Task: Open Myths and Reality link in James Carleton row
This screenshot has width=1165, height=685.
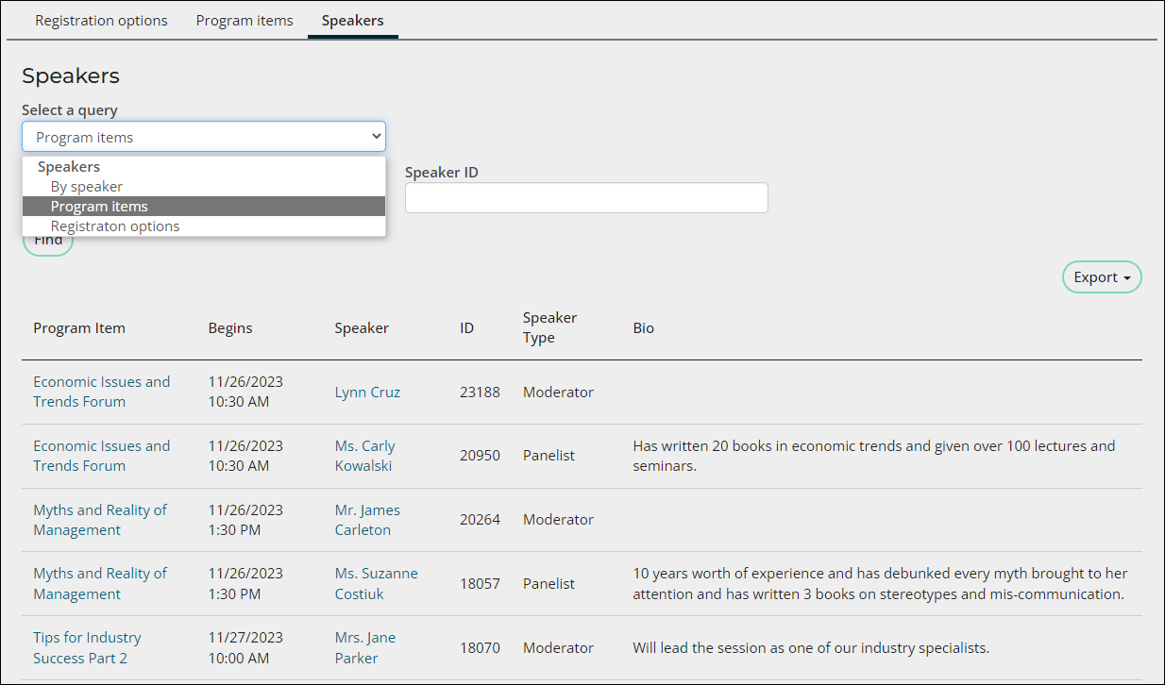Action: click(x=100, y=520)
